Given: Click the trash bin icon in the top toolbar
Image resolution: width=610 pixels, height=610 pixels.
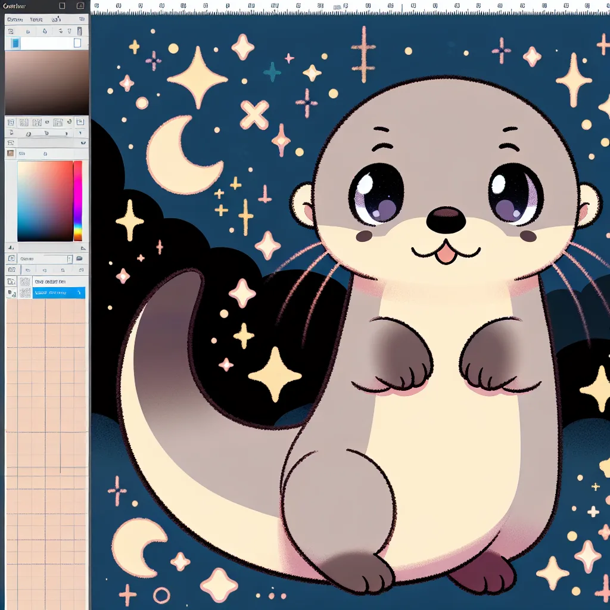Looking at the screenshot, I should click(x=79, y=31).
